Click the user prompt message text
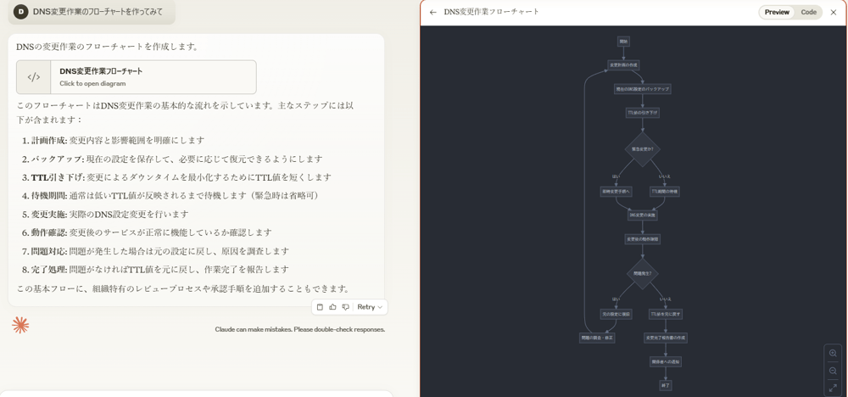 click(x=98, y=11)
